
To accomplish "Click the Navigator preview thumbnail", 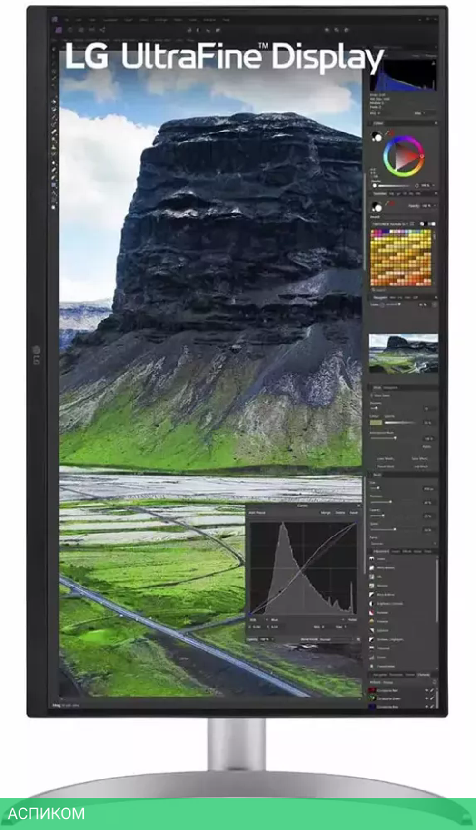I will click(x=403, y=354).
